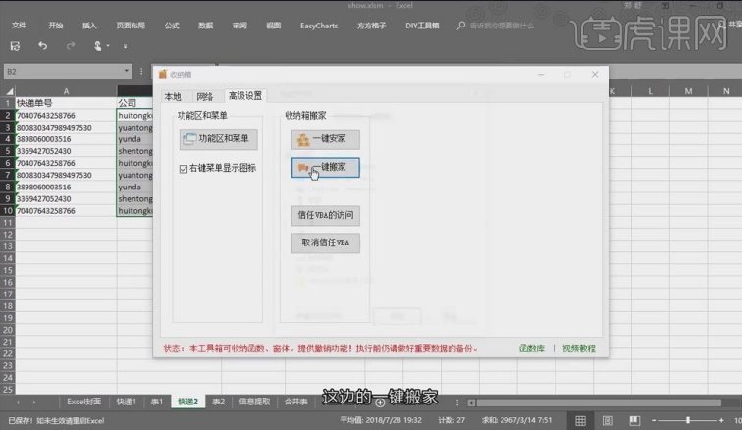Click the Select All corner triangle
Image resolution: width=742 pixels, height=430 pixels.
pos(8,91)
